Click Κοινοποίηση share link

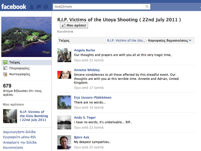point(13,147)
